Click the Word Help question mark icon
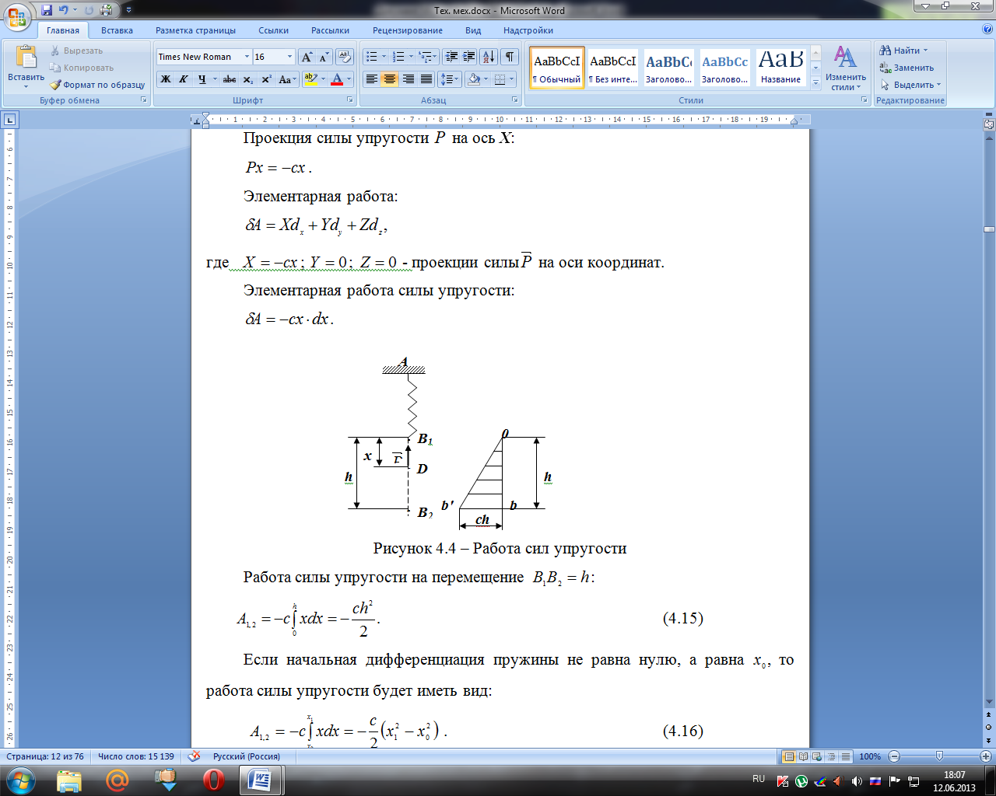Image resolution: width=996 pixels, height=796 pixels. click(987, 30)
